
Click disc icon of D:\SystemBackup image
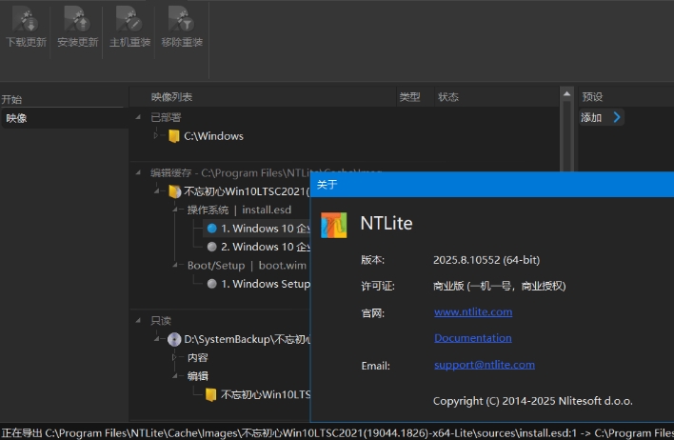tap(174, 339)
